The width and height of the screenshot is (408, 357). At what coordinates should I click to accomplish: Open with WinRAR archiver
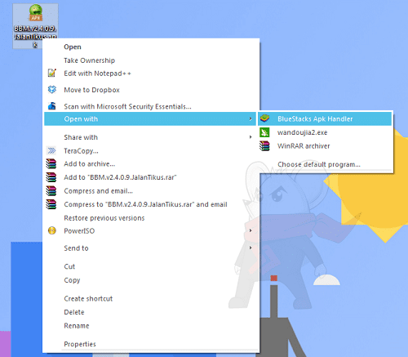click(x=325, y=146)
